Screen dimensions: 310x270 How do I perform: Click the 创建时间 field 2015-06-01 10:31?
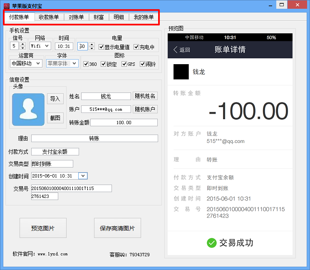click(x=55, y=176)
